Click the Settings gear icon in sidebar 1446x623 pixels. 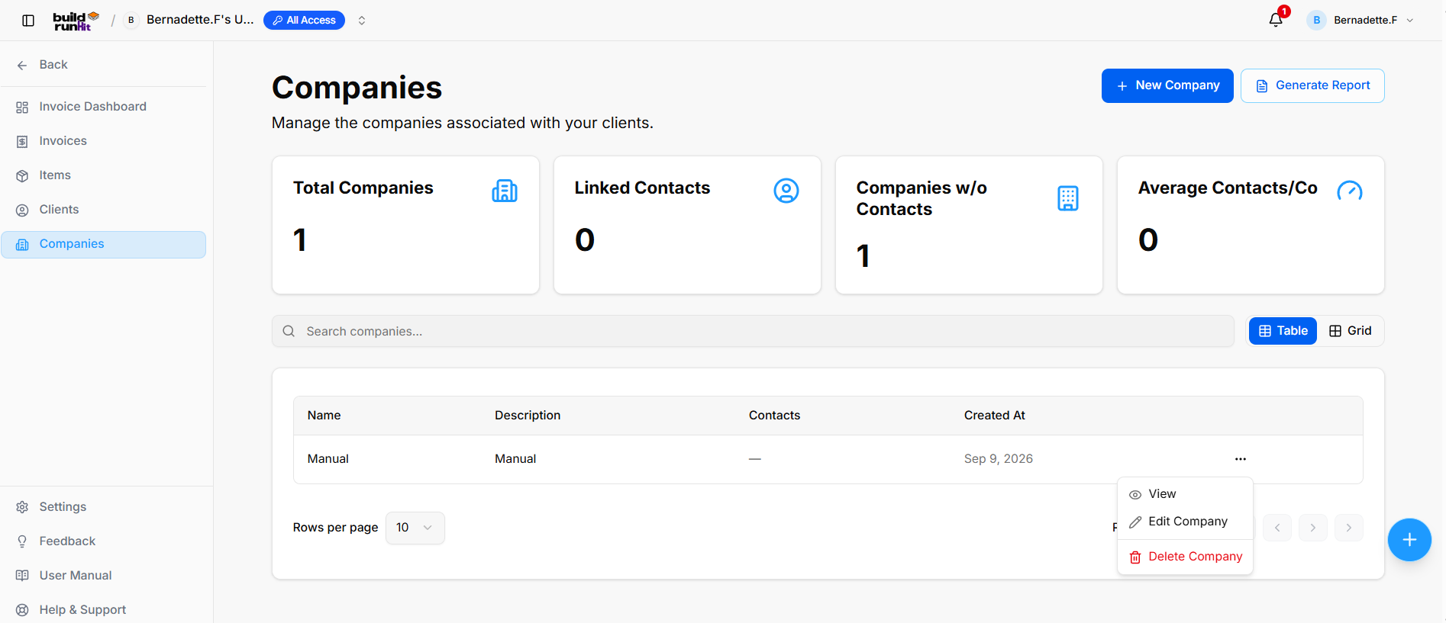click(22, 507)
